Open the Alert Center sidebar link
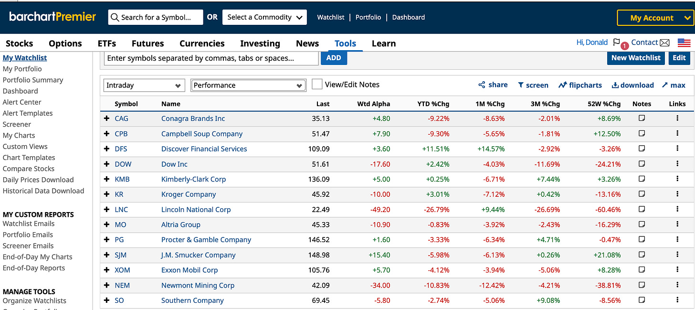The width and height of the screenshot is (695, 310). (x=22, y=102)
